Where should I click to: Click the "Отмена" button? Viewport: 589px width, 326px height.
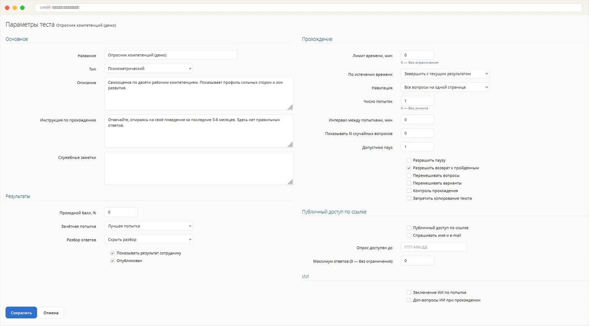pyautogui.click(x=51, y=313)
